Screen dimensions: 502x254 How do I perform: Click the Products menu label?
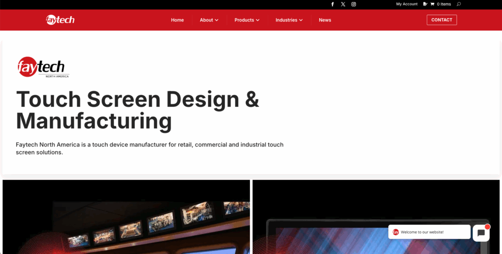pyautogui.click(x=244, y=20)
